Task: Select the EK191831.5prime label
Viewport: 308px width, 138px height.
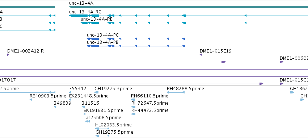Action: (103, 110)
